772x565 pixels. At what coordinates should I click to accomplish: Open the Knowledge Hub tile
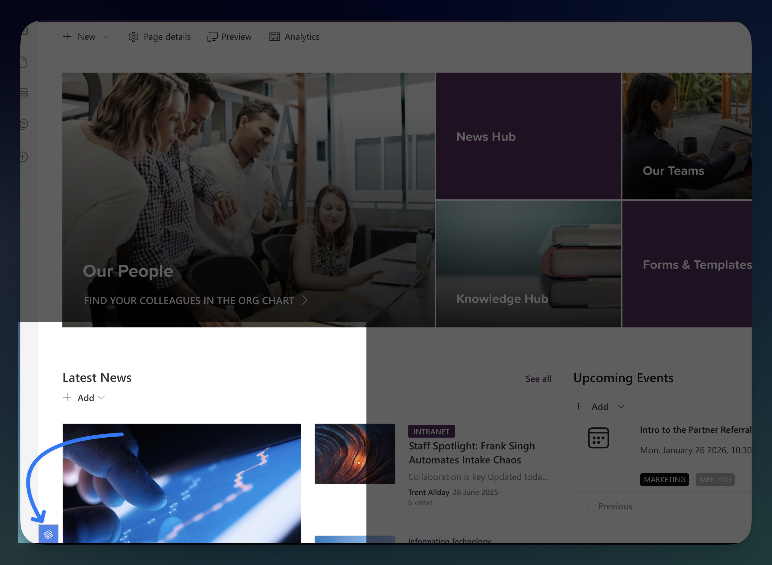coord(502,298)
